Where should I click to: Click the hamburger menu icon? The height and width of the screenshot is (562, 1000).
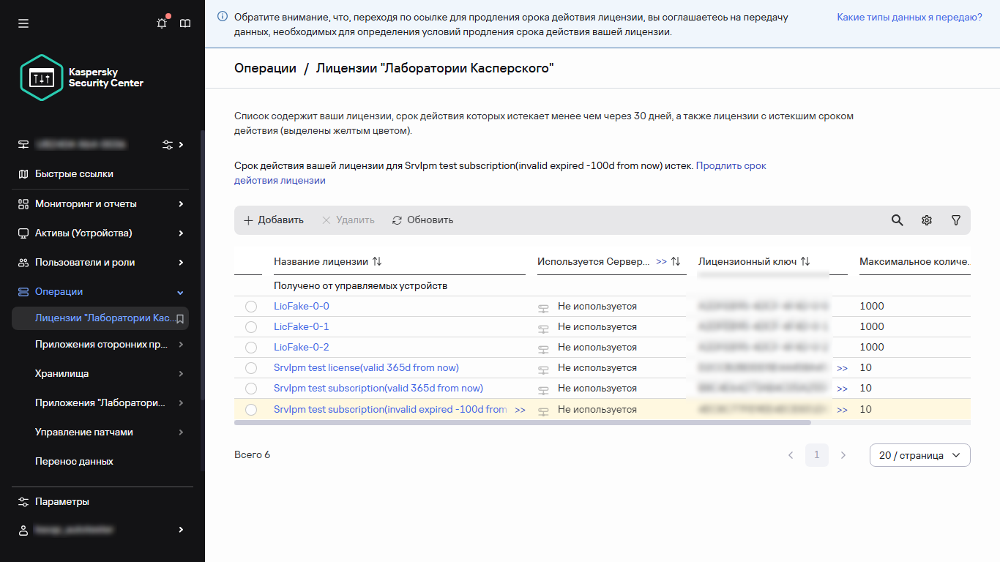click(x=23, y=23)
